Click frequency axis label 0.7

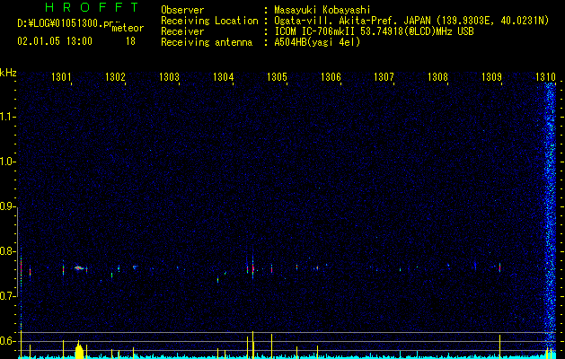7,296
